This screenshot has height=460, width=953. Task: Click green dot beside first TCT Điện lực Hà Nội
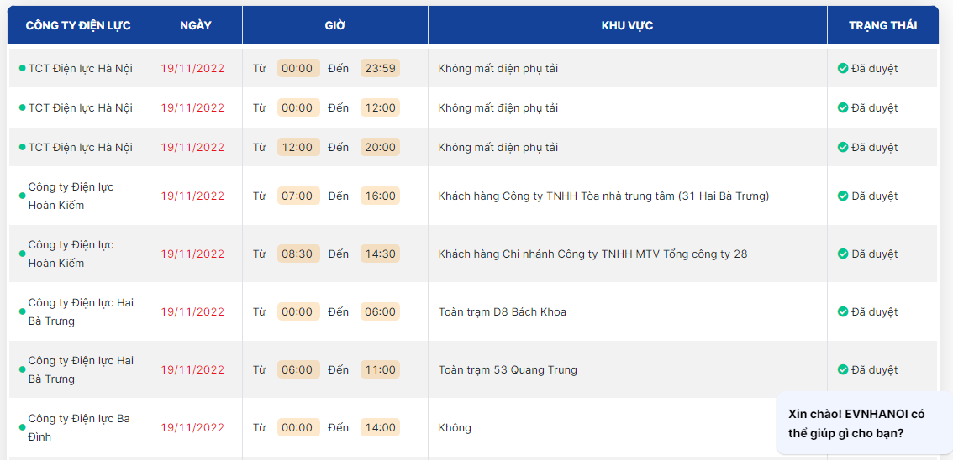click(23, 68)
